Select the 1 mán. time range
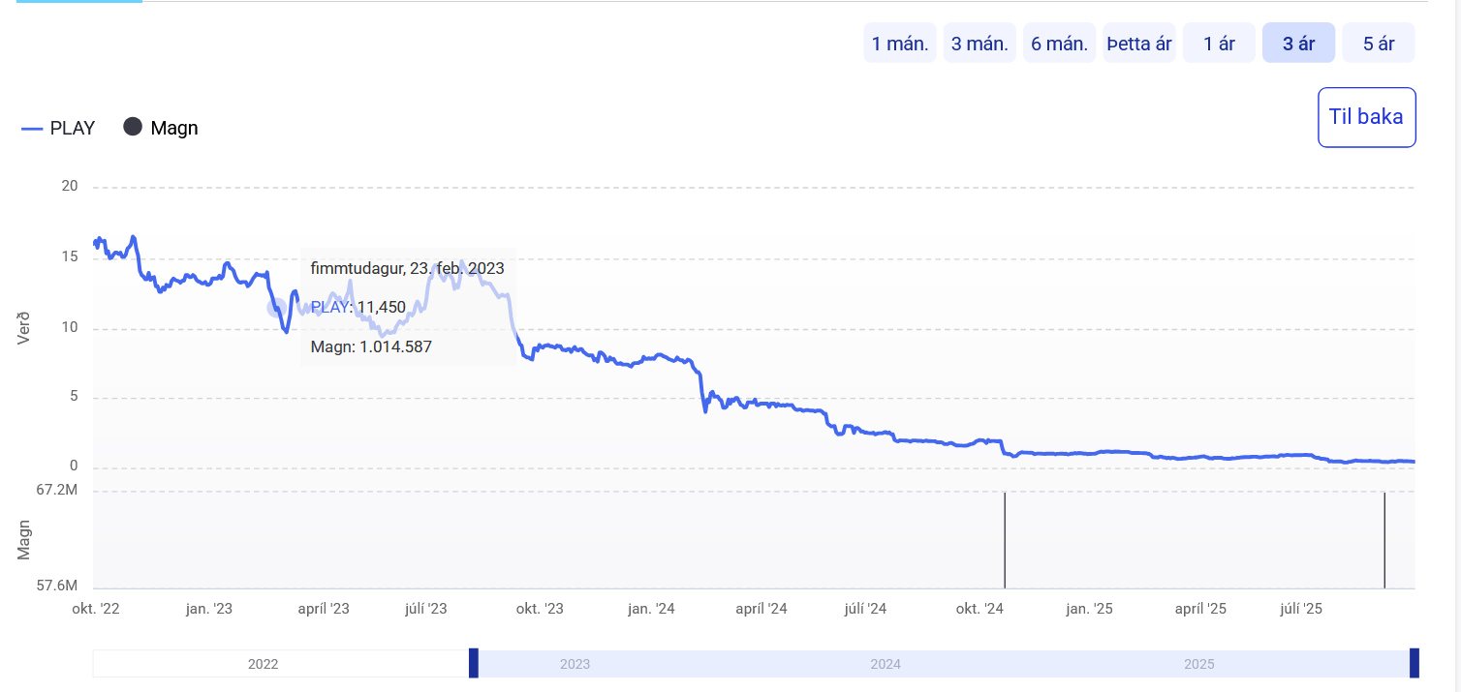This screenshot has height=692, width=1461. (900, 44)
